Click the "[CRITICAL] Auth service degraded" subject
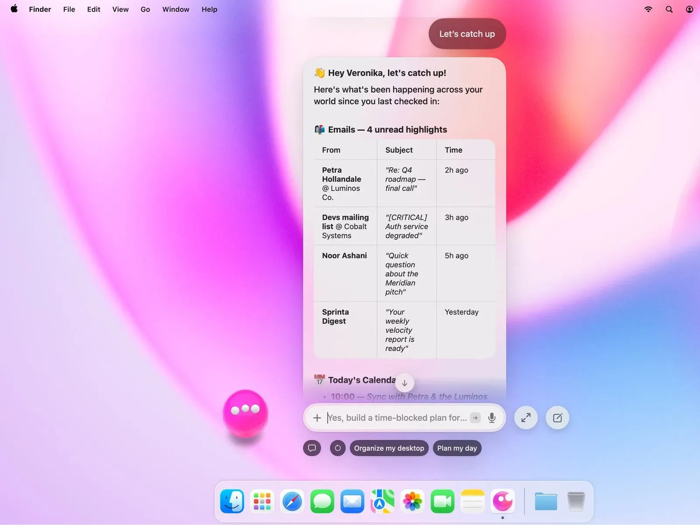Image resolution: width=700 pixels, height=525 pixels. pyautogui.click(x=406, y=226)
